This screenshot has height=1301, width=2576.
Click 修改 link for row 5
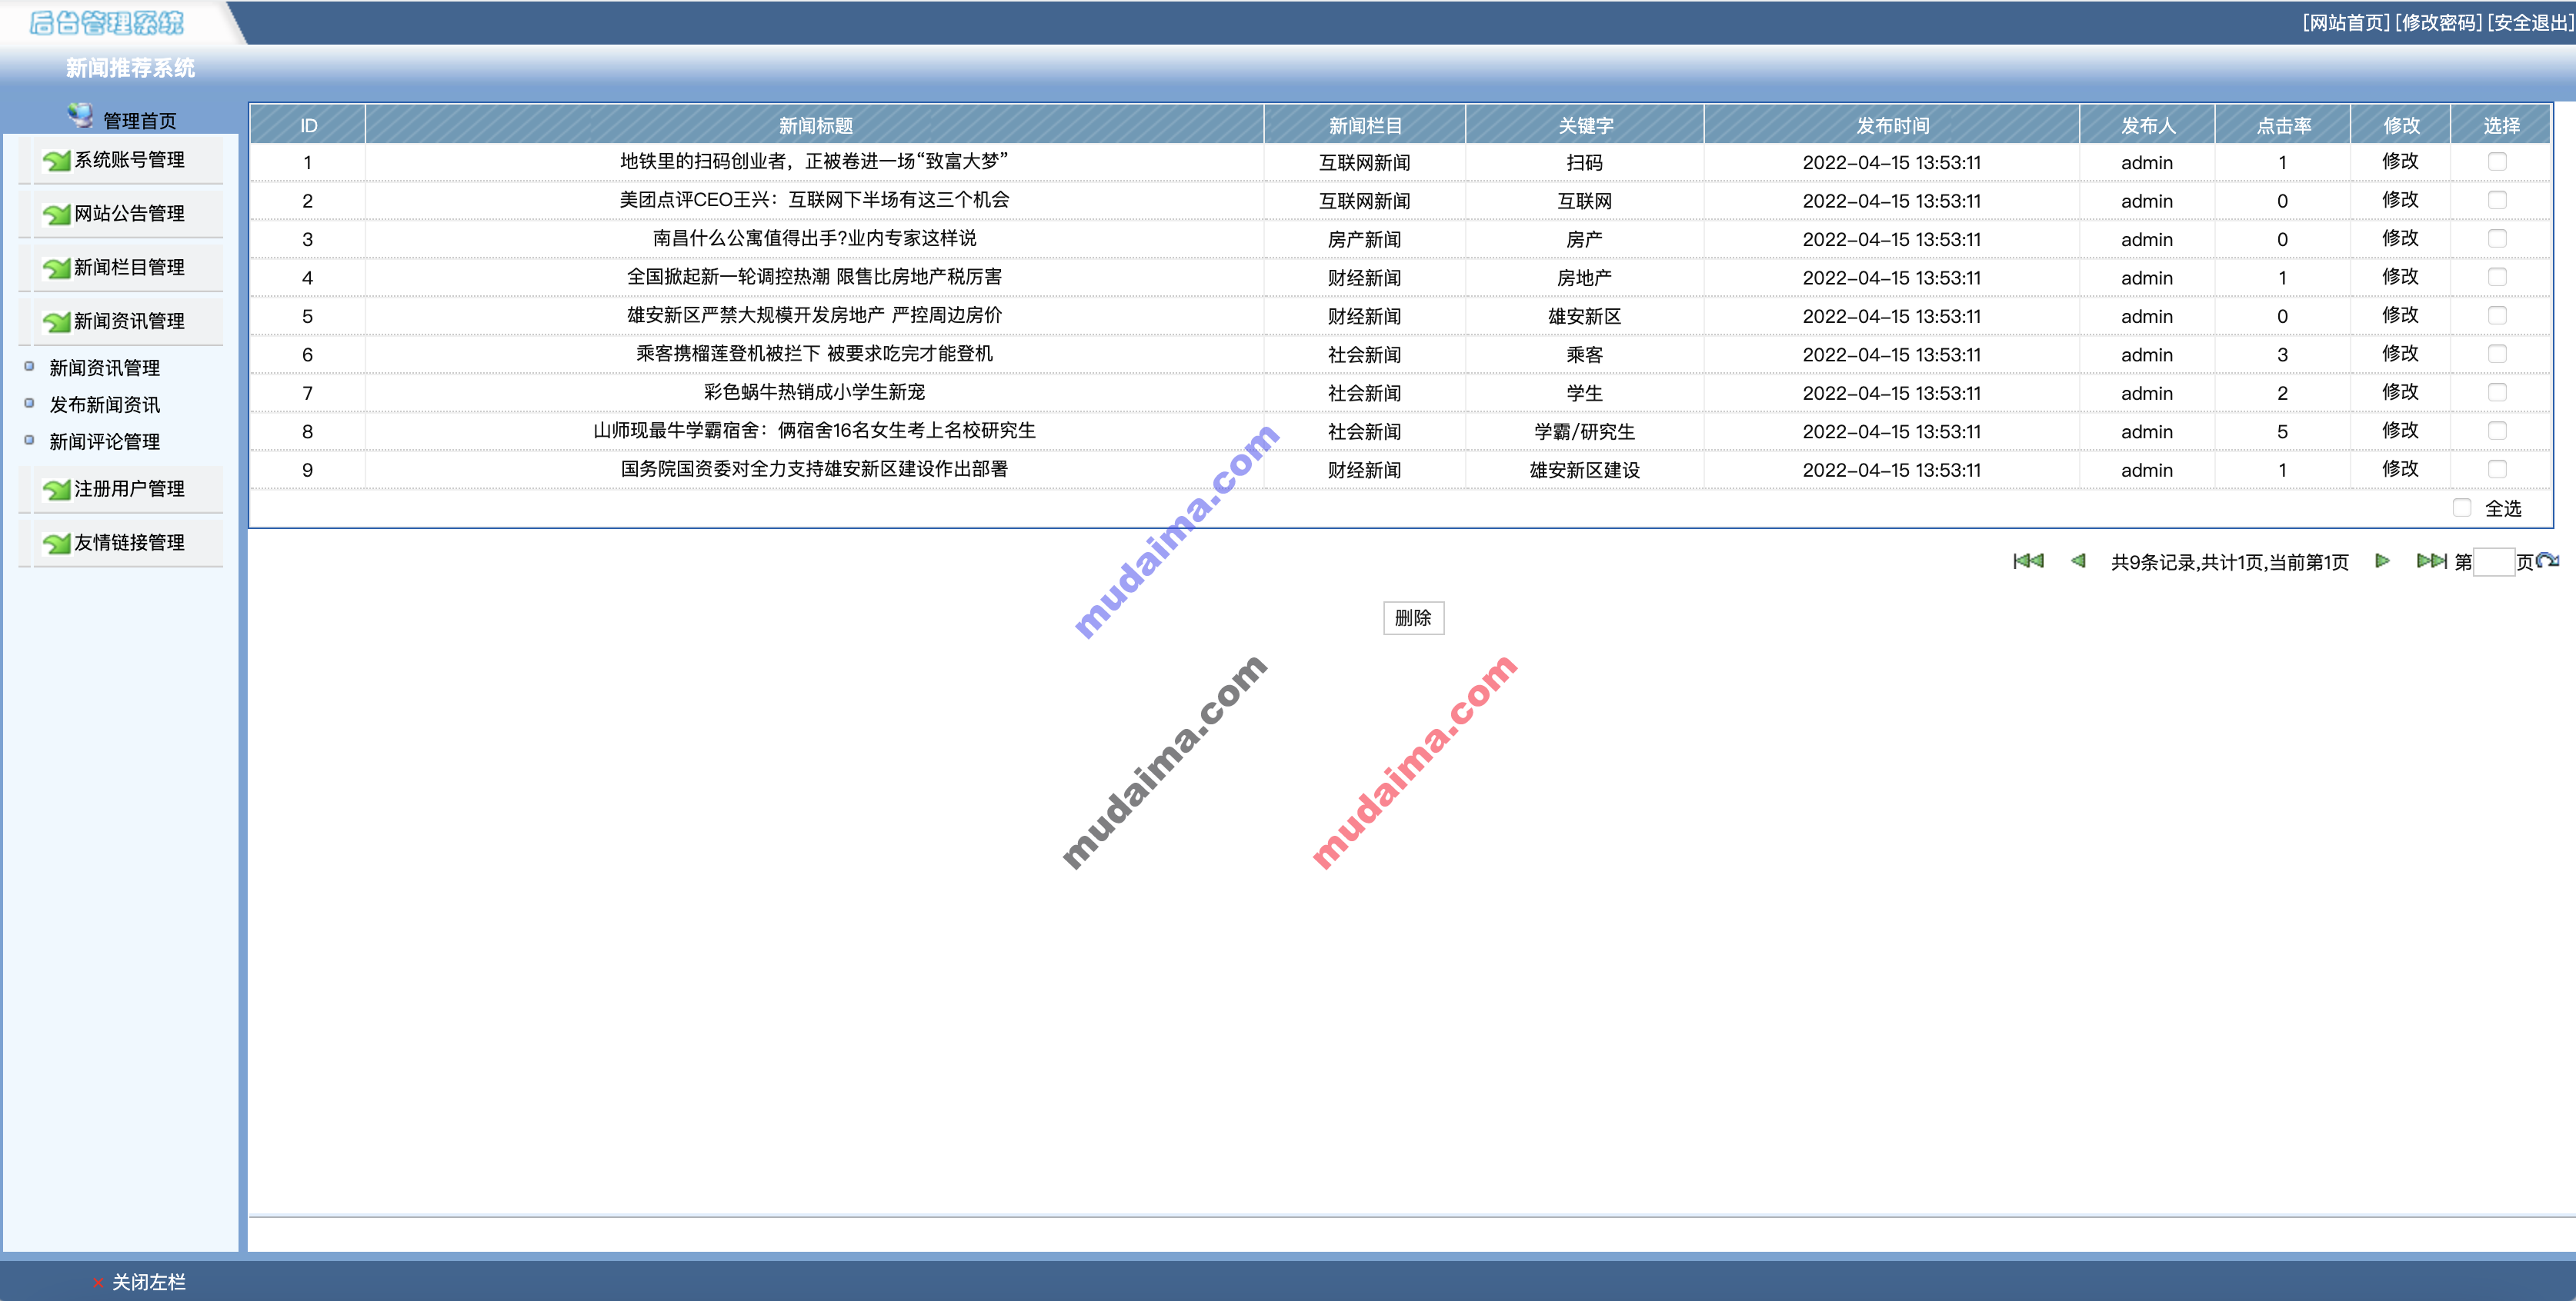pos(2400,316)
